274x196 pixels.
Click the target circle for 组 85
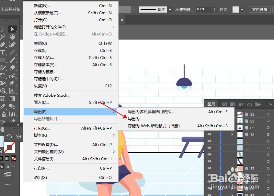(x=268, y=114)
